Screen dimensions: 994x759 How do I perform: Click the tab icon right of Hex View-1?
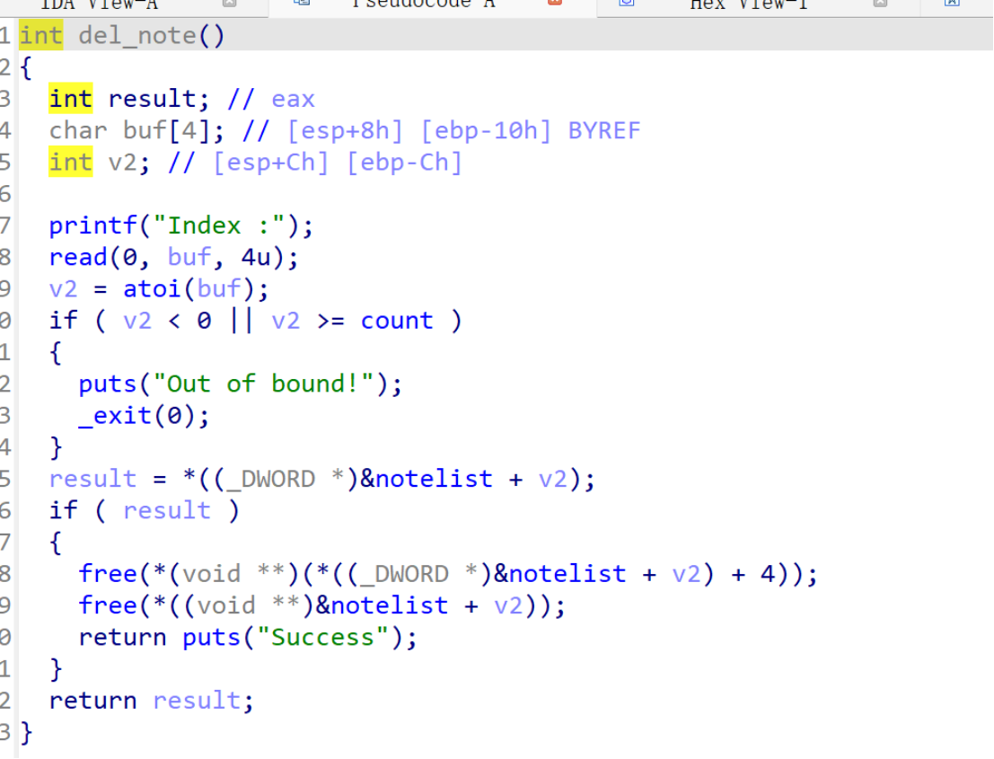click(x=951, y=4)
